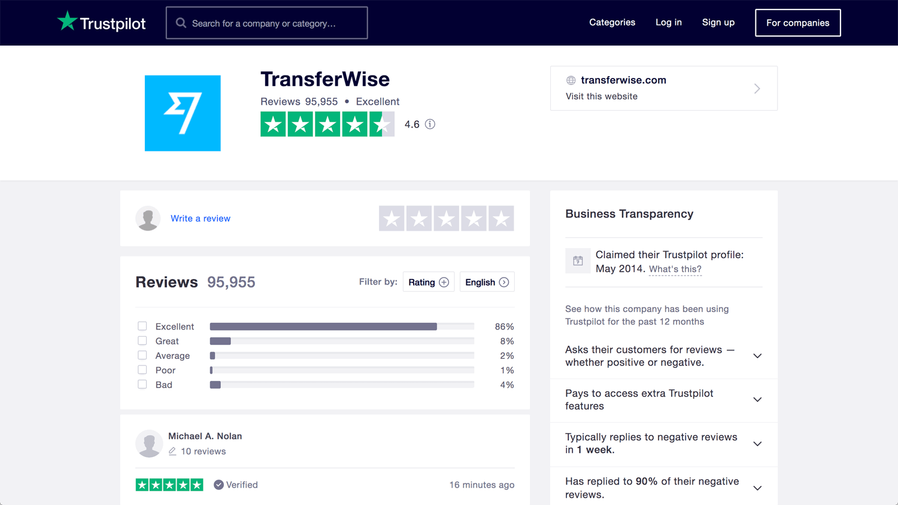Click the Bad 4% rating bar
This screenshot has width=898, height=505.
tap(342, 385)
